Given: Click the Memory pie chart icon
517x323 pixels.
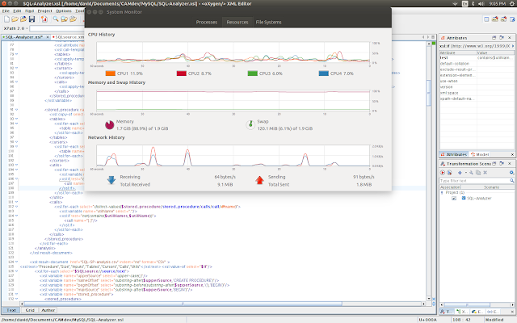Looking at the screenshot, I should (x=110, y=125).
